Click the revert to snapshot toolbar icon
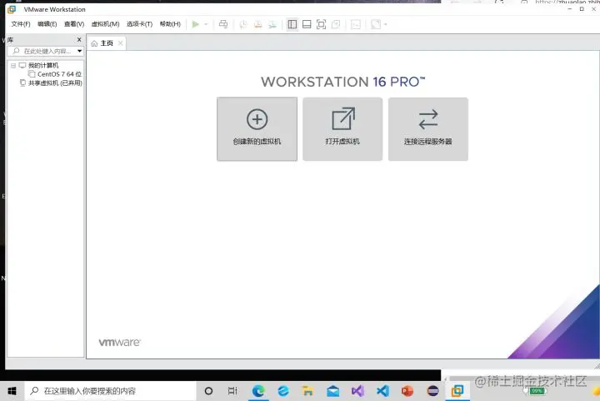Screen dimensions: 600x401 pos(257,24)
